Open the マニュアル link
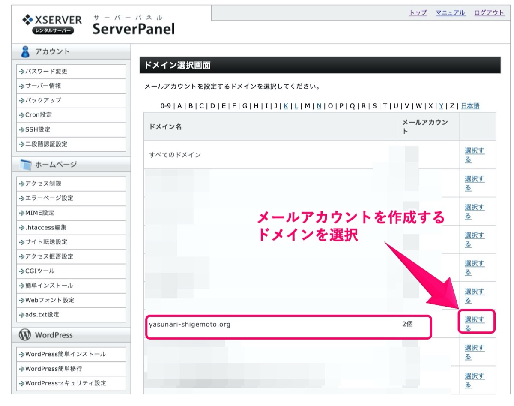This screenshot has height=406, width=514. point(451,13)
